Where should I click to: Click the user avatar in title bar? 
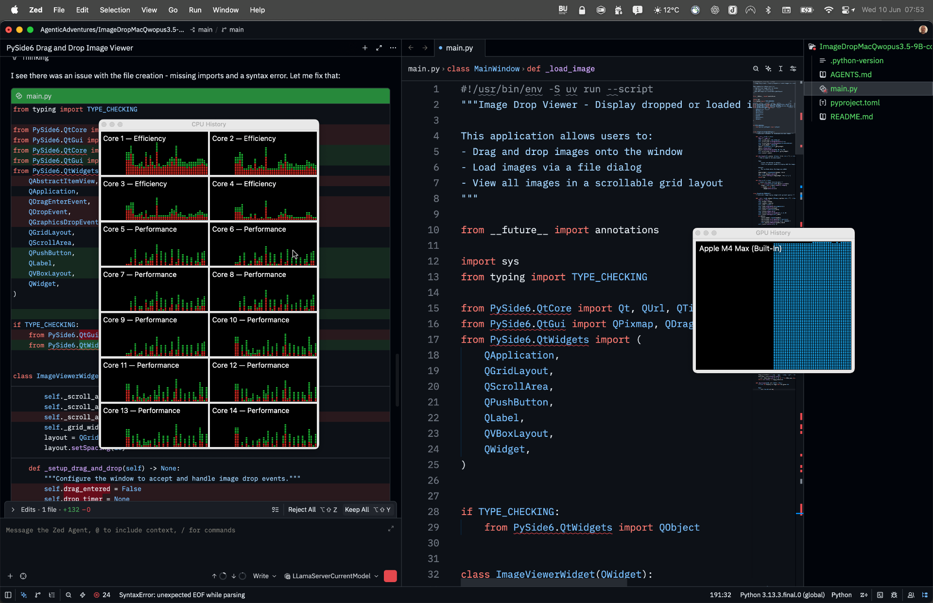click(x=923, y=30)
